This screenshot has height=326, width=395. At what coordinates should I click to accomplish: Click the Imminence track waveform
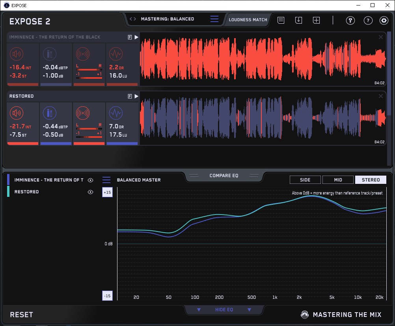click(263, 59)
